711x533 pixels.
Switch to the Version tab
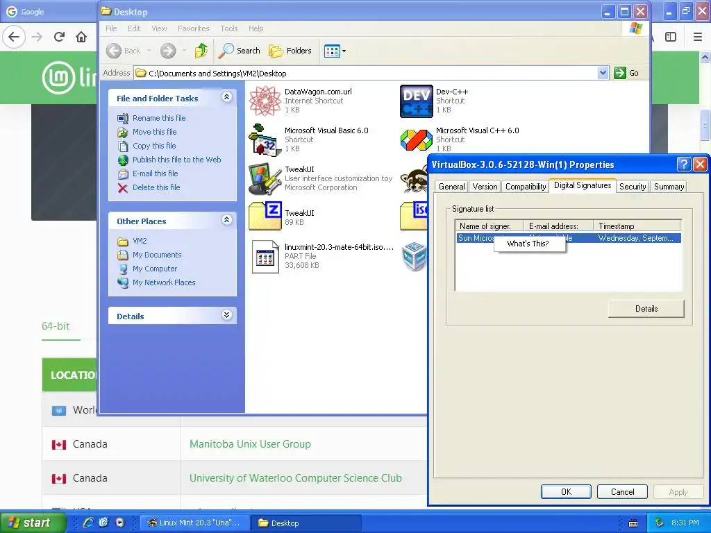(x=485, y=187)
